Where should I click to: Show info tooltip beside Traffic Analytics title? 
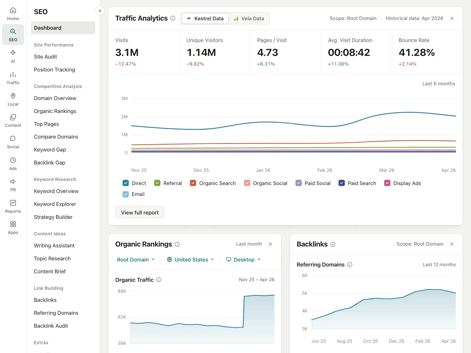click(x=173, y=18)
